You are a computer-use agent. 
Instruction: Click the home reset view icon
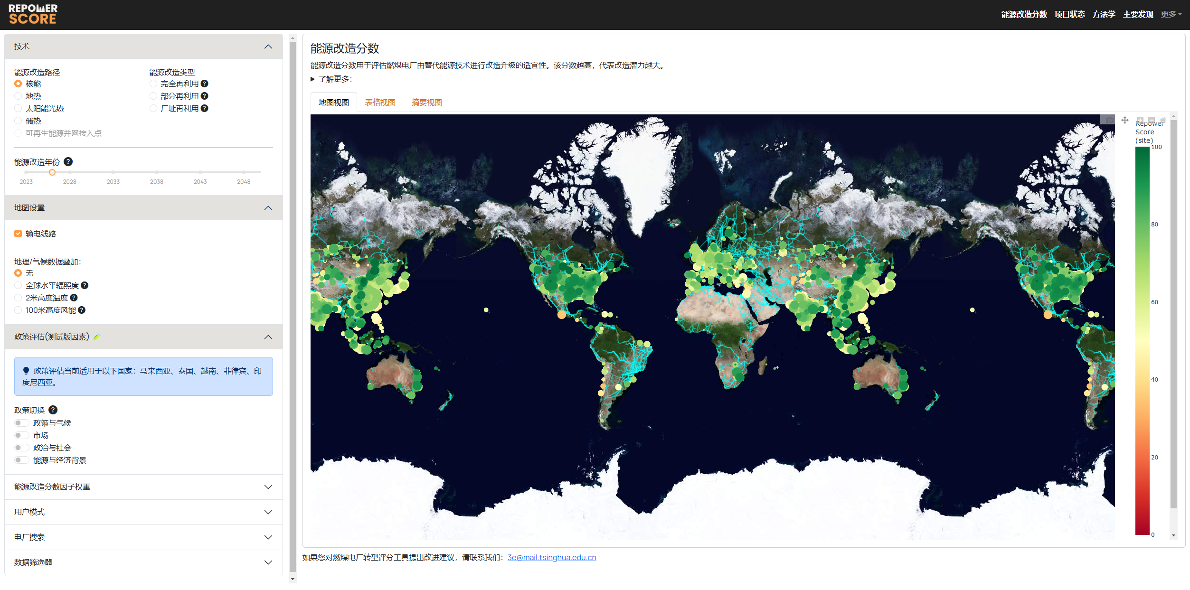[1162, 120]
